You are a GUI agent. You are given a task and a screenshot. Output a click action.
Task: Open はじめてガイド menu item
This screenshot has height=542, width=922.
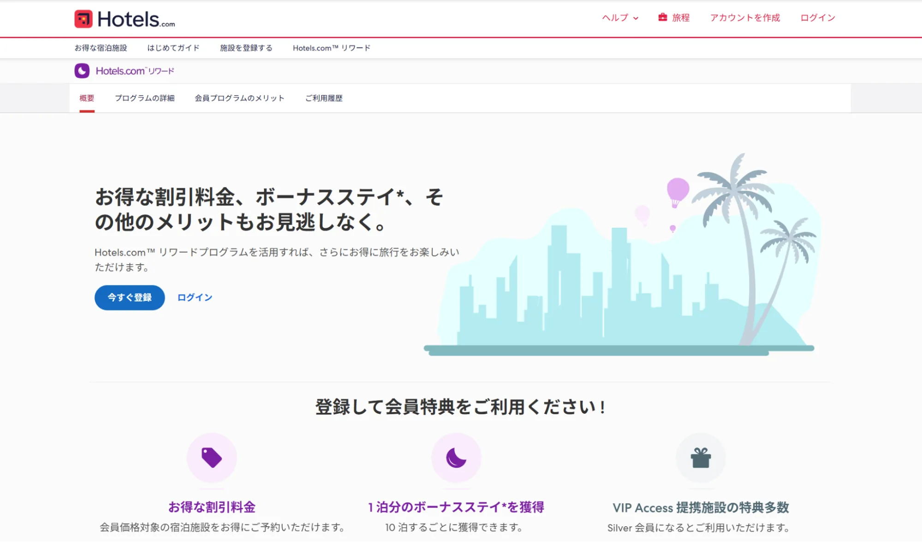pos(173,48)
